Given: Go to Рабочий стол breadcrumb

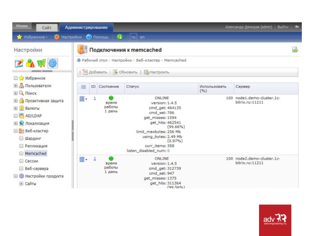Looking at the screenshot, I should pos(94,60).
